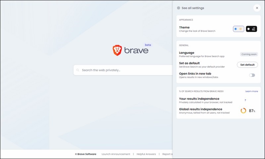265x159 pixels.
Task: Click Privately calculated in your browser text
Action: coord(206,102)
